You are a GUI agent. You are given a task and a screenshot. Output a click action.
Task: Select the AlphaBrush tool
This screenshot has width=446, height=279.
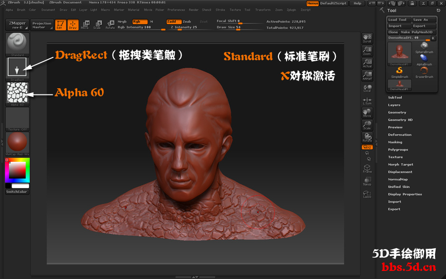[424, 60]
